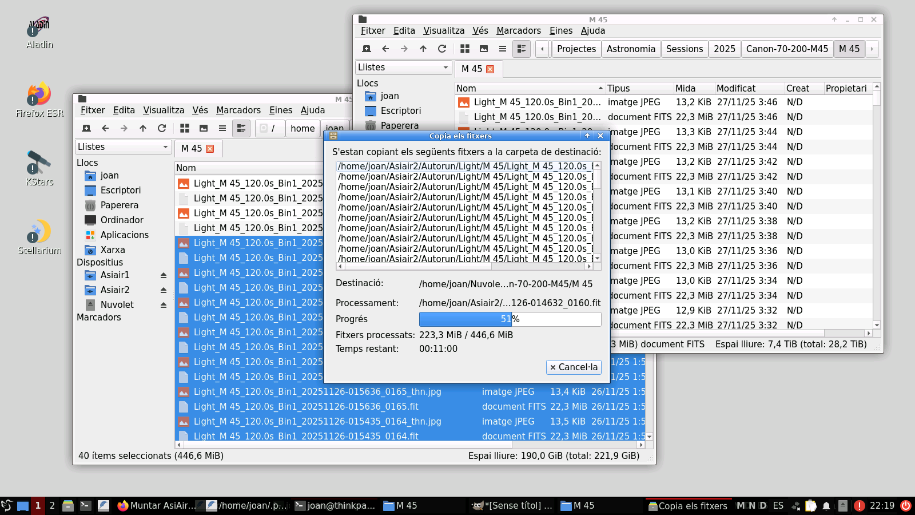The width and height of the screenshot is (915, 515).
Task: Switch to thumbnail view in right window
Action: coord(484,49)
